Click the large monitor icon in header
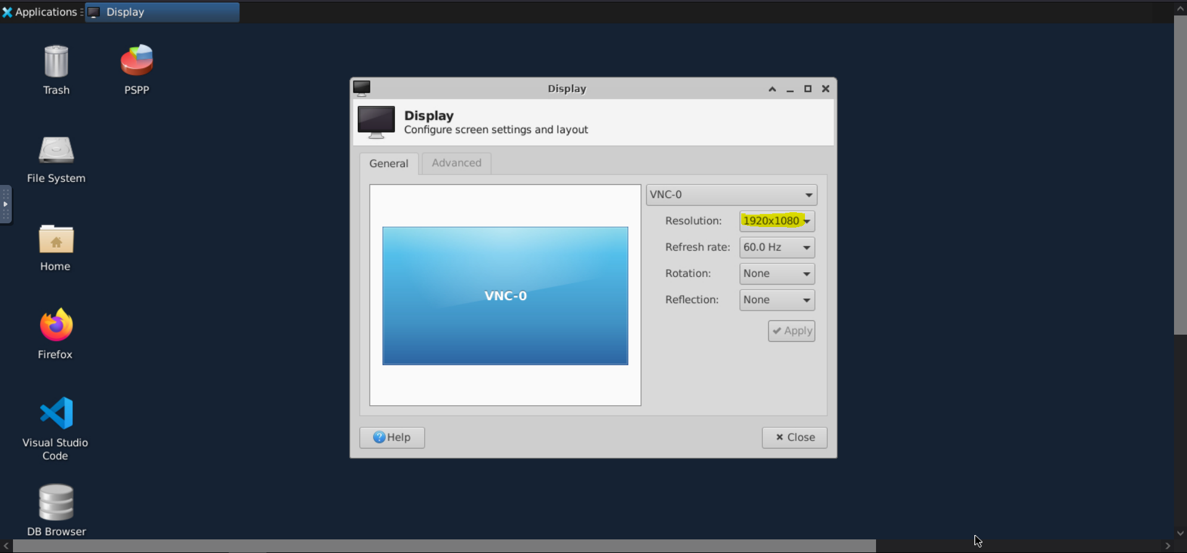This screenshot has height=553, width=1187. click(376, 122)
